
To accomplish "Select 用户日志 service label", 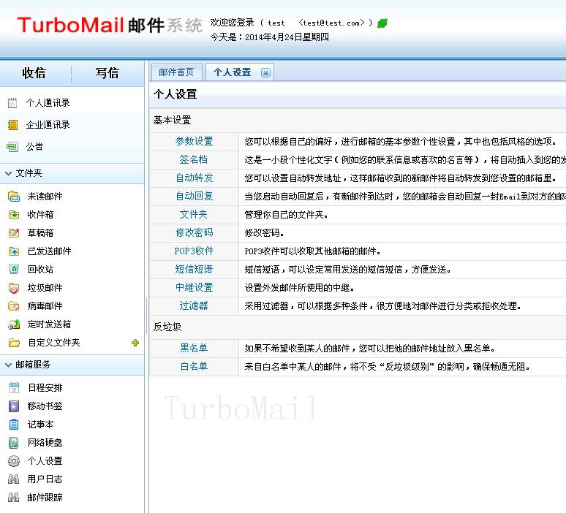I will (45, 479).
